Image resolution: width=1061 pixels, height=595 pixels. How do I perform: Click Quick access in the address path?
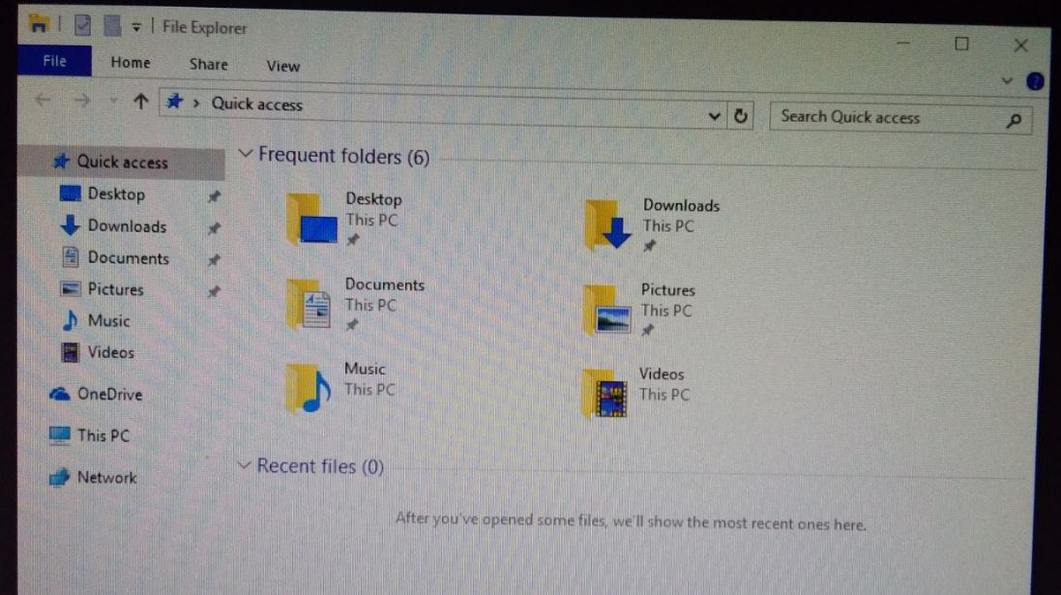[x=257, y=104]
